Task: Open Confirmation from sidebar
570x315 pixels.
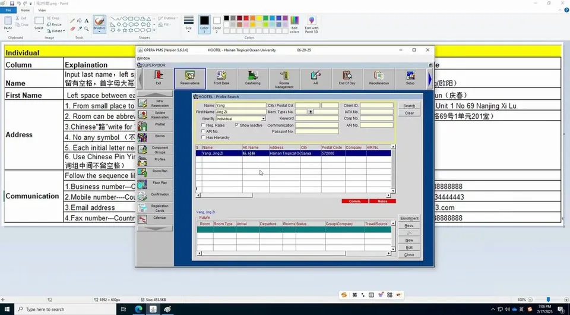Action: (155, 196)
